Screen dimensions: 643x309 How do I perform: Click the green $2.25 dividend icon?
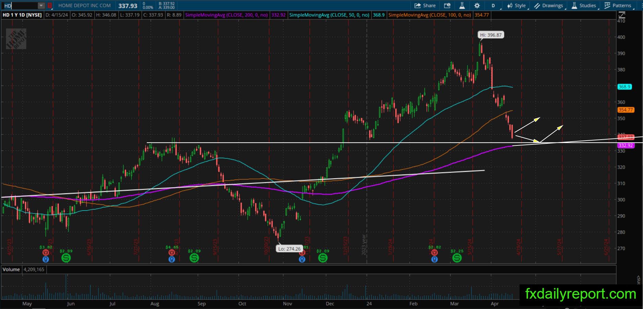457,258
